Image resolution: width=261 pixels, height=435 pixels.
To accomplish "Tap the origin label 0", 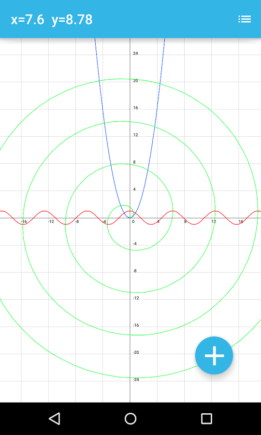I will click(x=133, y=222).
